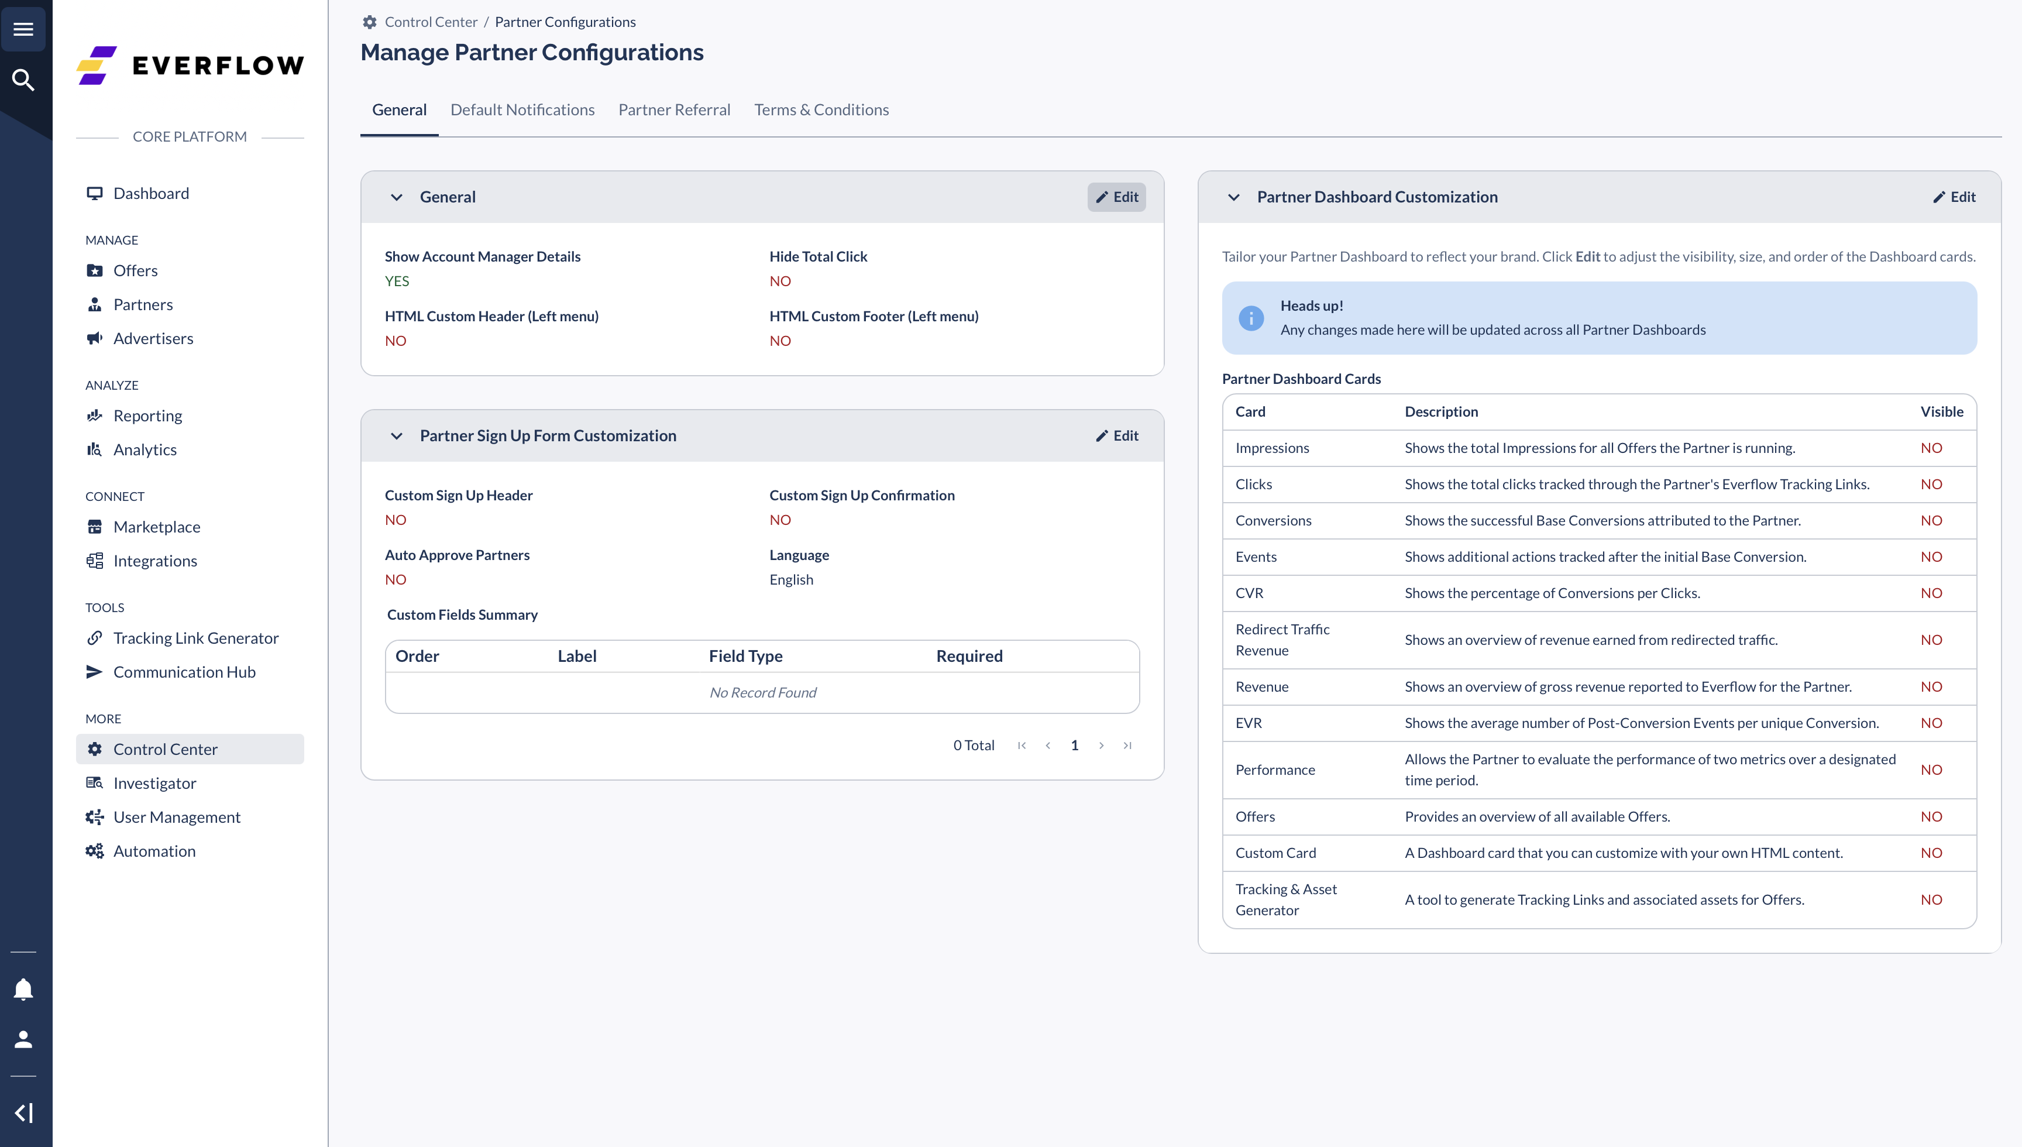The height and width of the screenshot is (1147, 2022).
Task: Edit the General section
Action: point(1116,197)
